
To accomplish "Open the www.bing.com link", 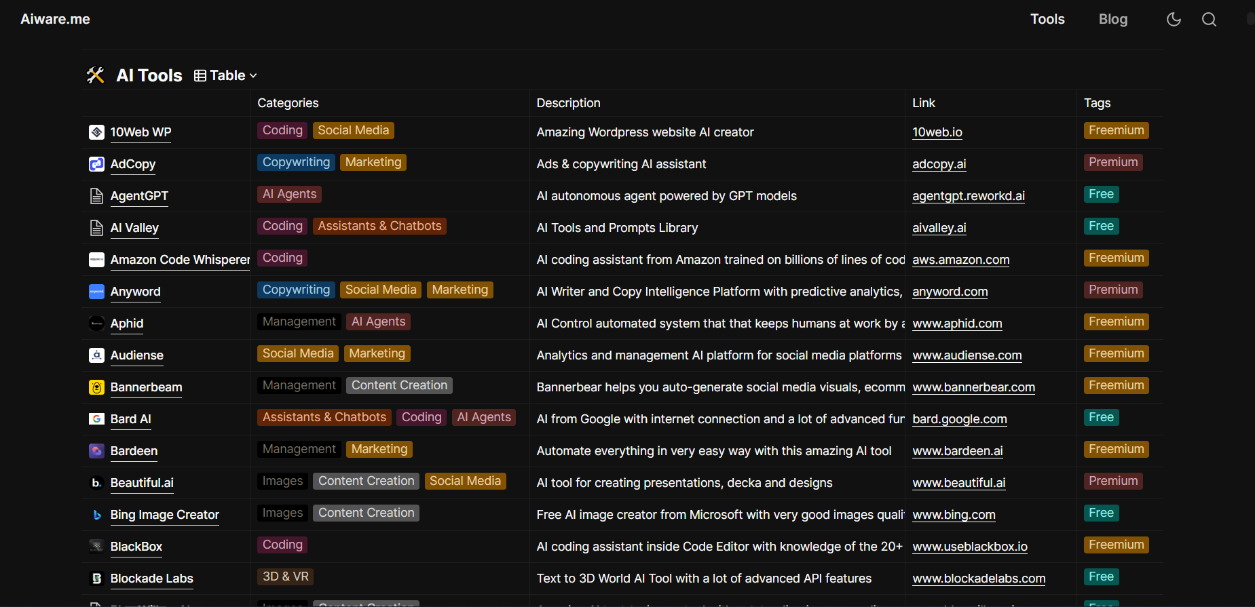I will point(954,515).
